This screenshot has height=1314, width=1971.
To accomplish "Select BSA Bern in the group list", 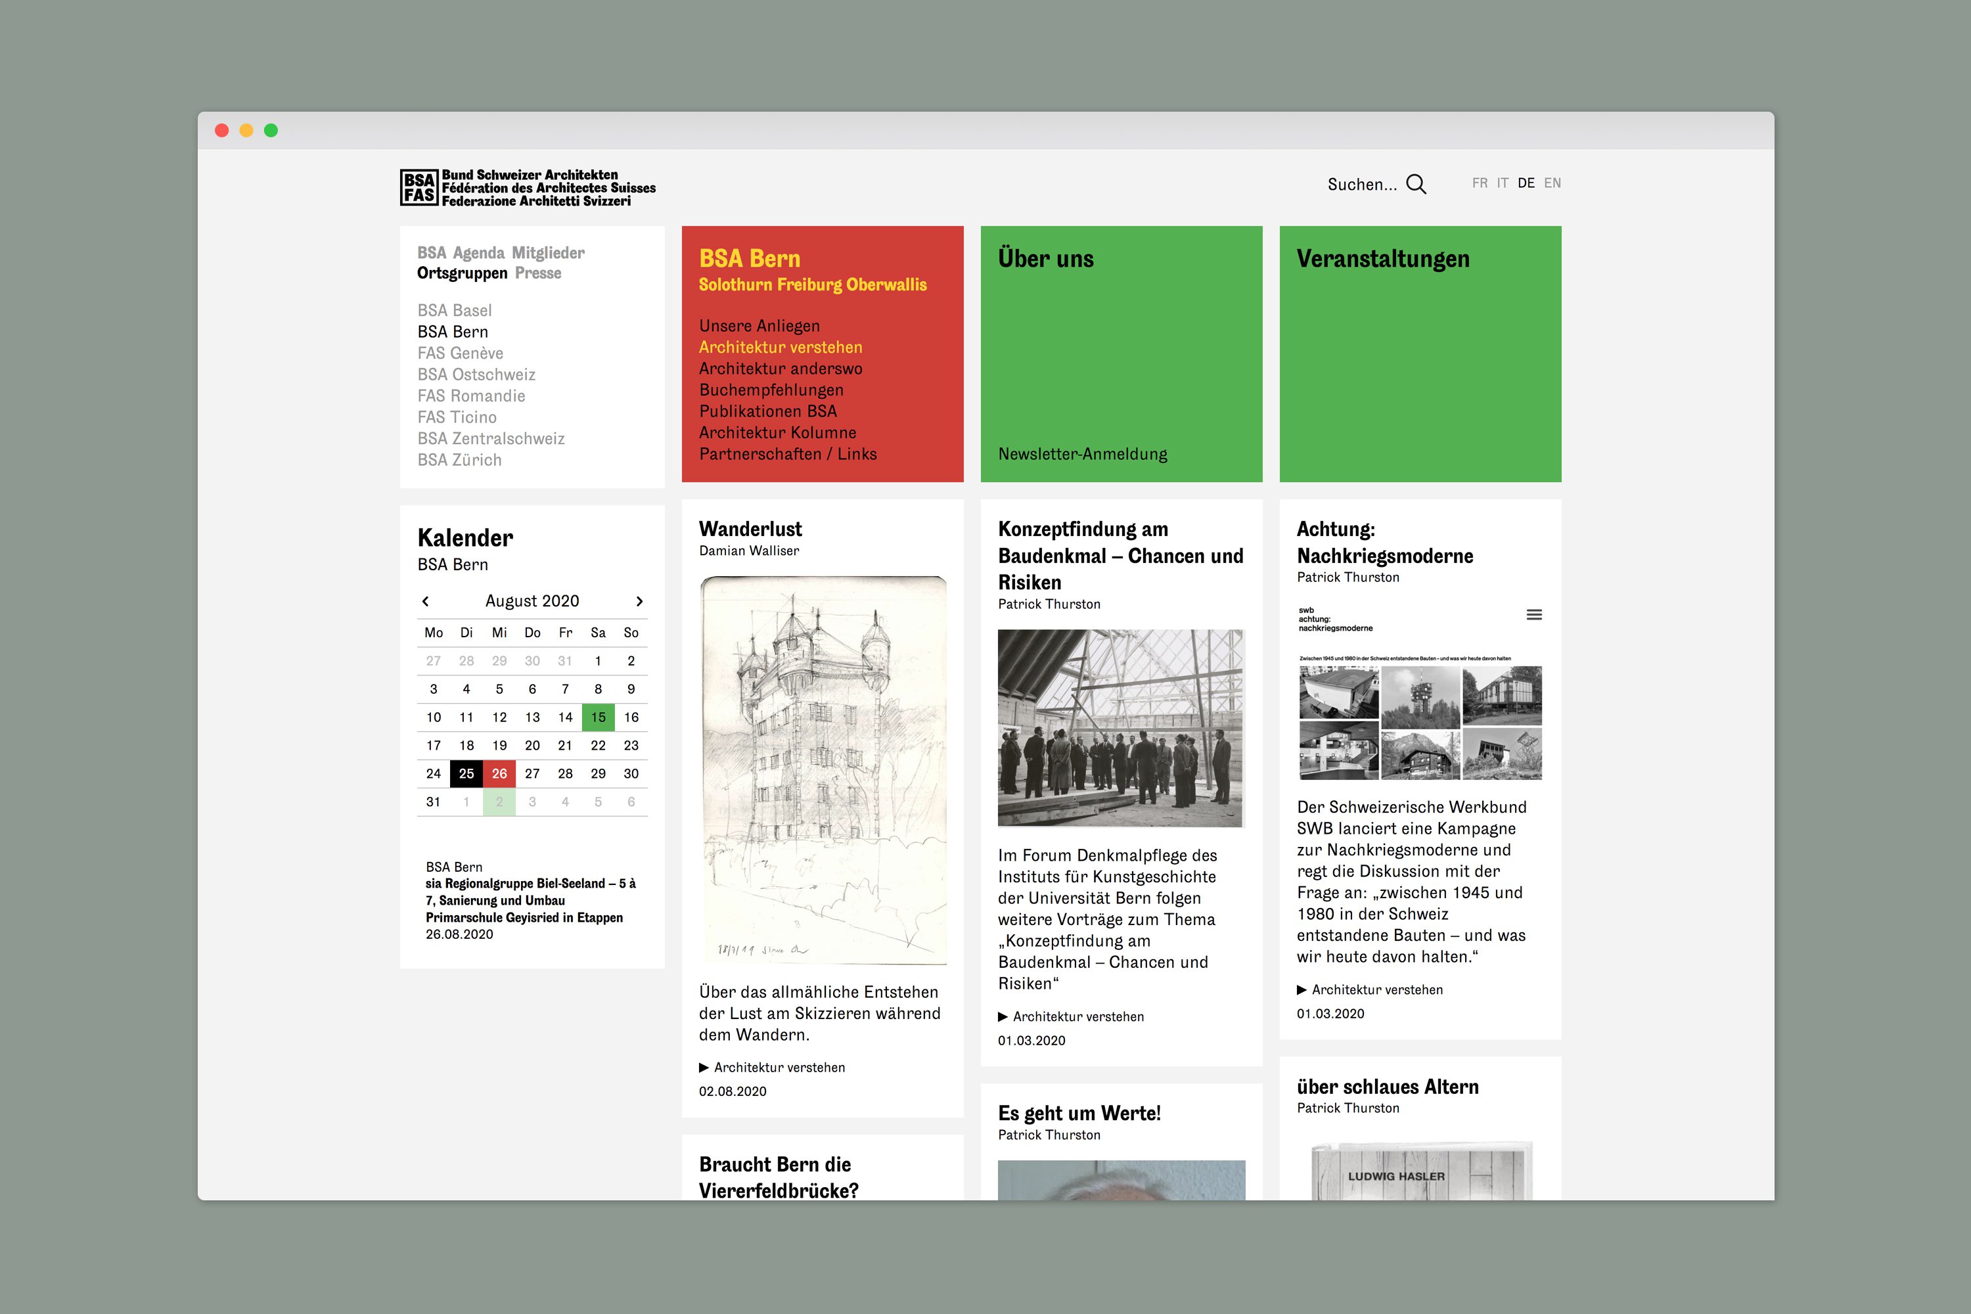I will [x=453, y=332].
